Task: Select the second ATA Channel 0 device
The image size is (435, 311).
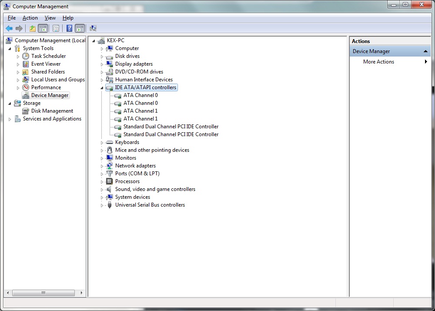Action: tap(141, 103)
